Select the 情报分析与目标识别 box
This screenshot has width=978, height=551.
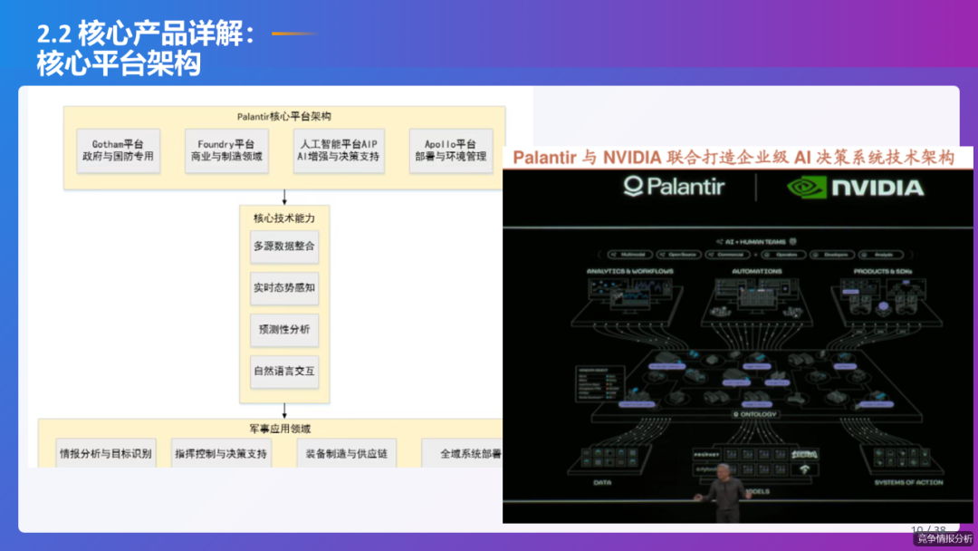click(106, 454)
